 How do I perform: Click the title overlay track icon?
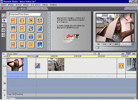coord(5,83)
